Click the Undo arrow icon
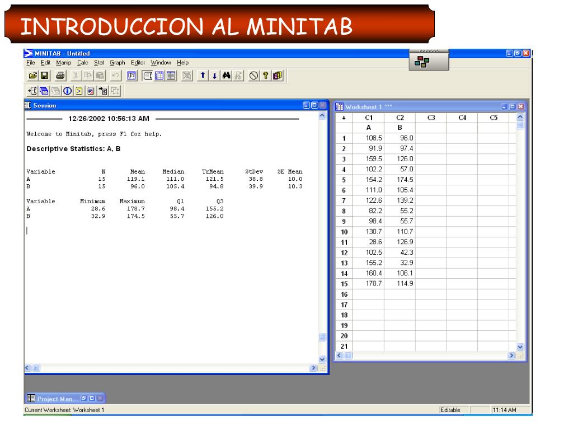The image size is (573, 430). 115,76
